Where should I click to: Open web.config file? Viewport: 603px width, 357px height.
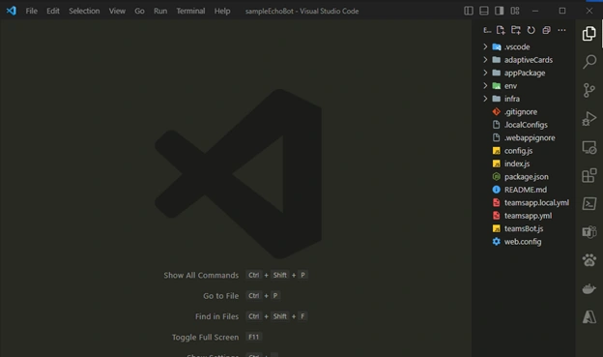point(524,242)
